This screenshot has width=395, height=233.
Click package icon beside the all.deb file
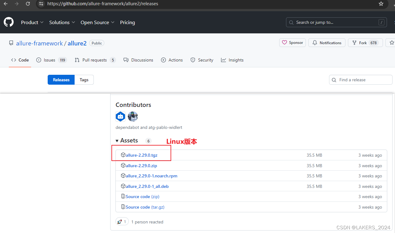tap(123, 186)
